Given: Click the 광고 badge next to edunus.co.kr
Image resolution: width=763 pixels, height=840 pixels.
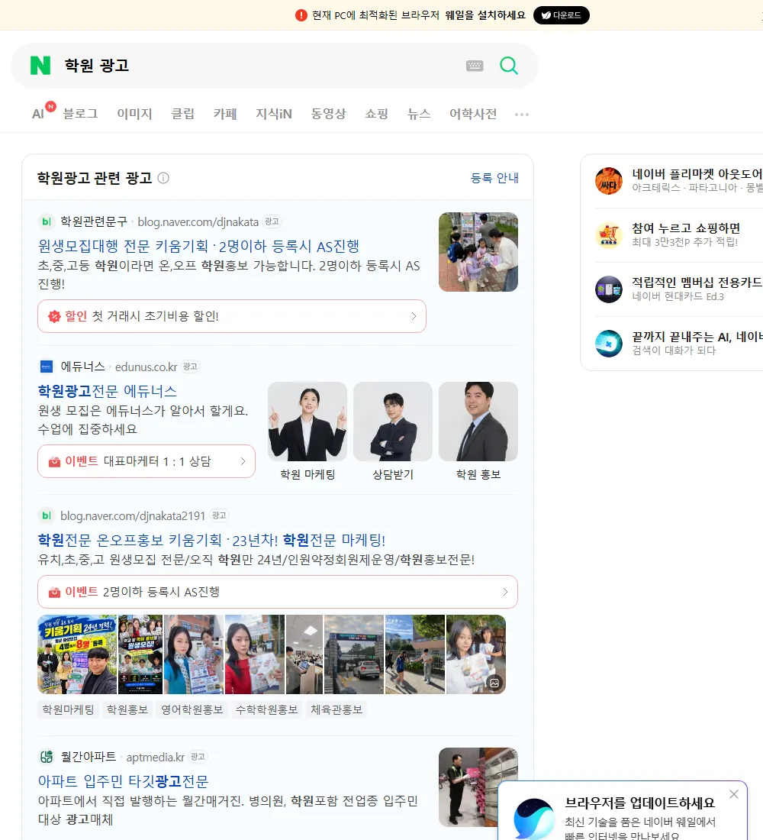Looking at the screenshot, I should click(x=190, y=367).
